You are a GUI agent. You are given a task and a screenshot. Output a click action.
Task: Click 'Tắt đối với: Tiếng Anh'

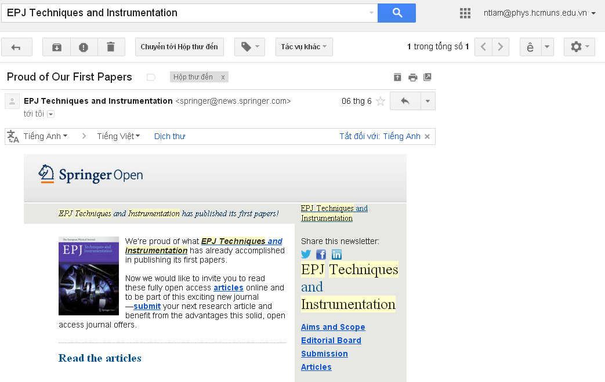pos(380,136)
